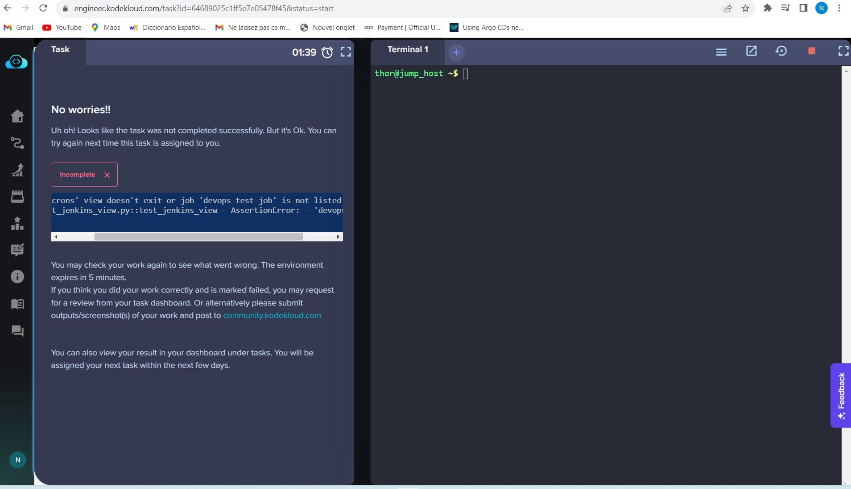
Task: Open the chat bubbles sidebar icon
Action: pos(17,330)
